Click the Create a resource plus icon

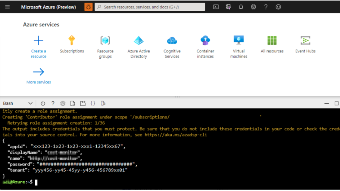[x=38, y=41]
